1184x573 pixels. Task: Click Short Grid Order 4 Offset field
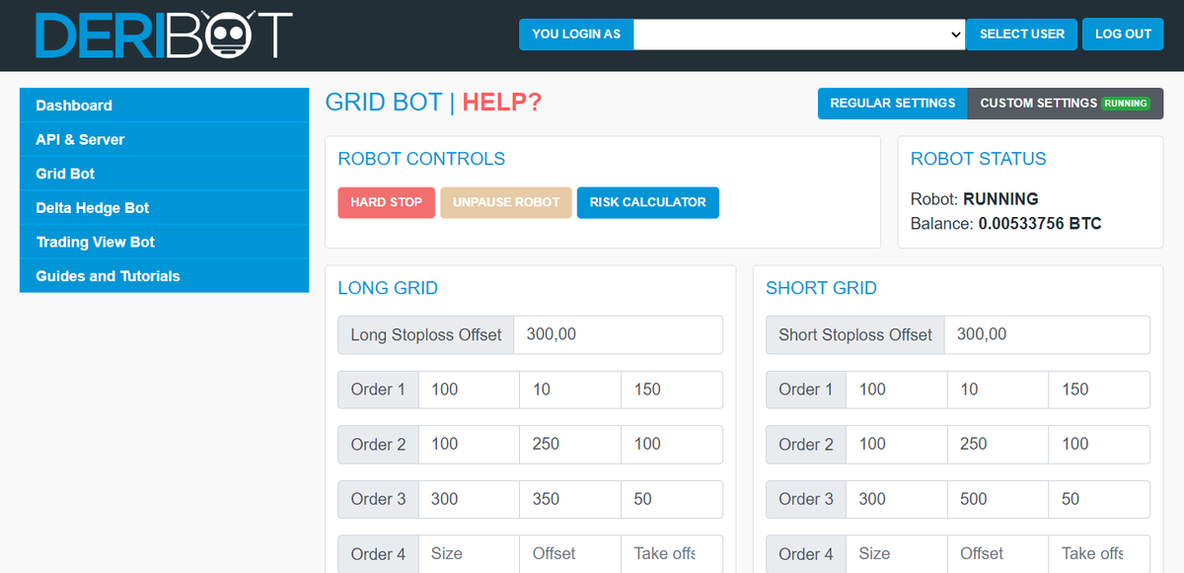click(x=999, y=554)
